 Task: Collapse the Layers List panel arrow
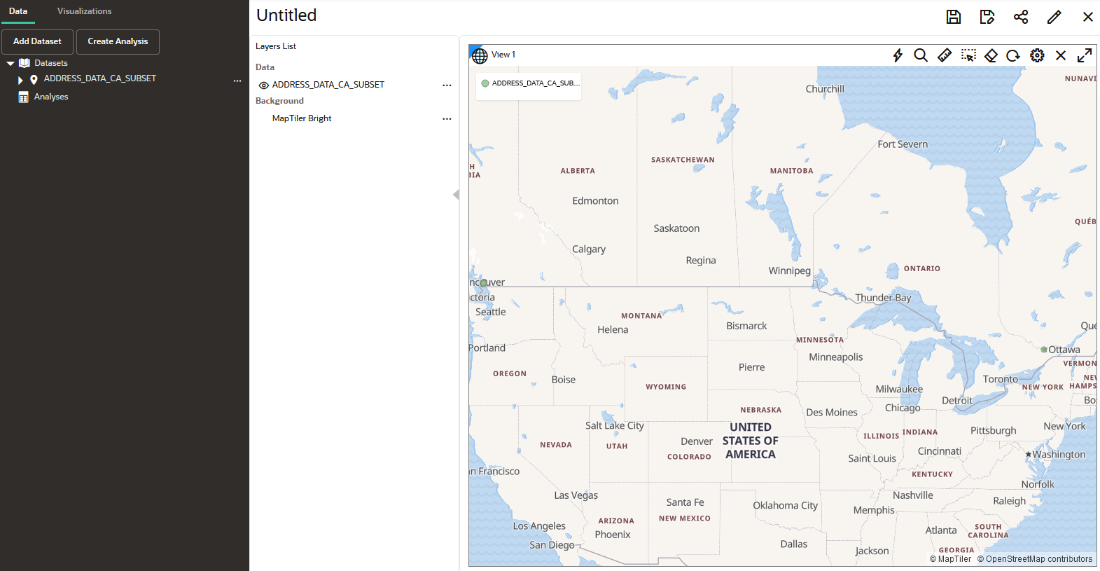456,195
